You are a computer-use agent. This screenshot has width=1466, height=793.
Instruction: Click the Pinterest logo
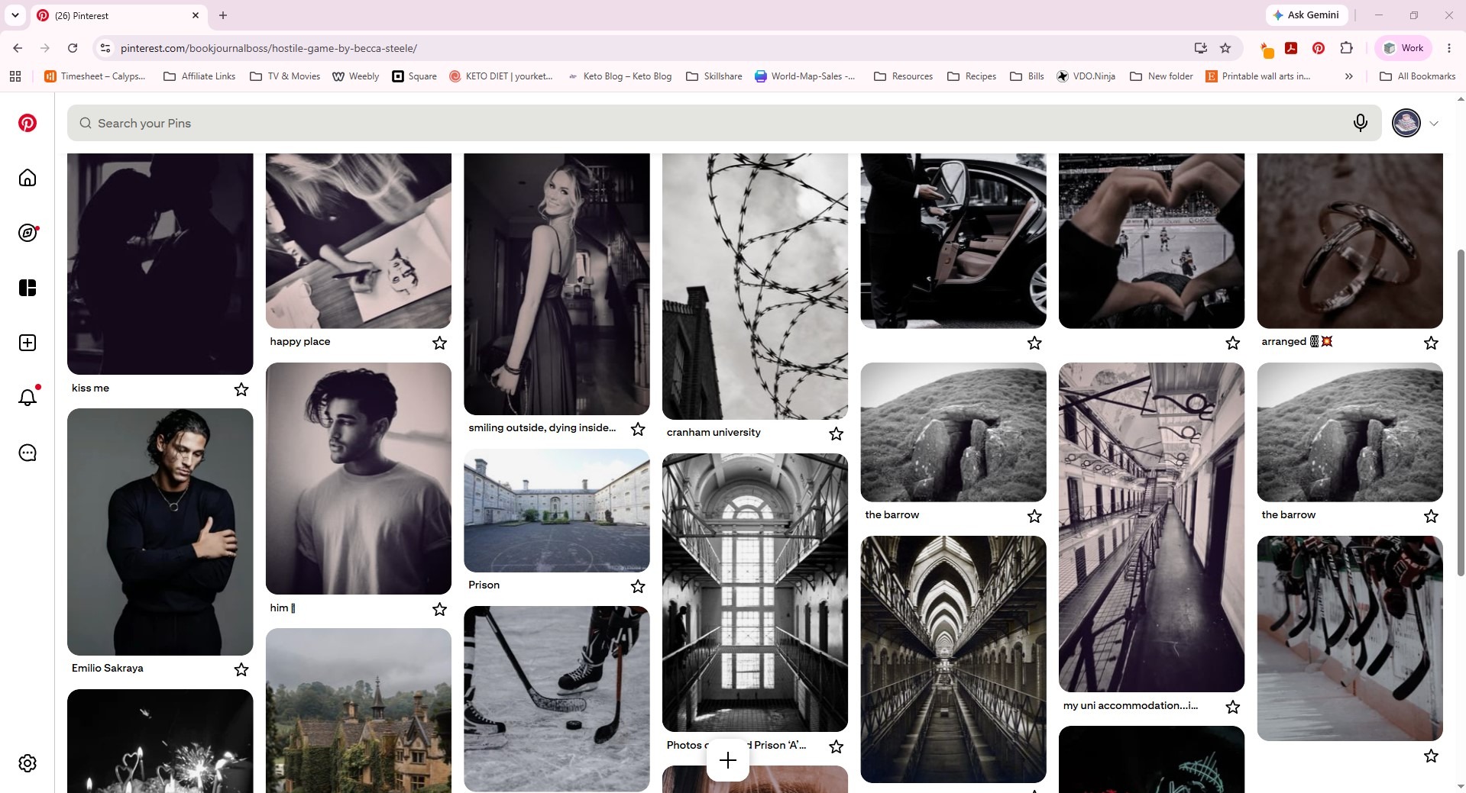pos(28,123)
